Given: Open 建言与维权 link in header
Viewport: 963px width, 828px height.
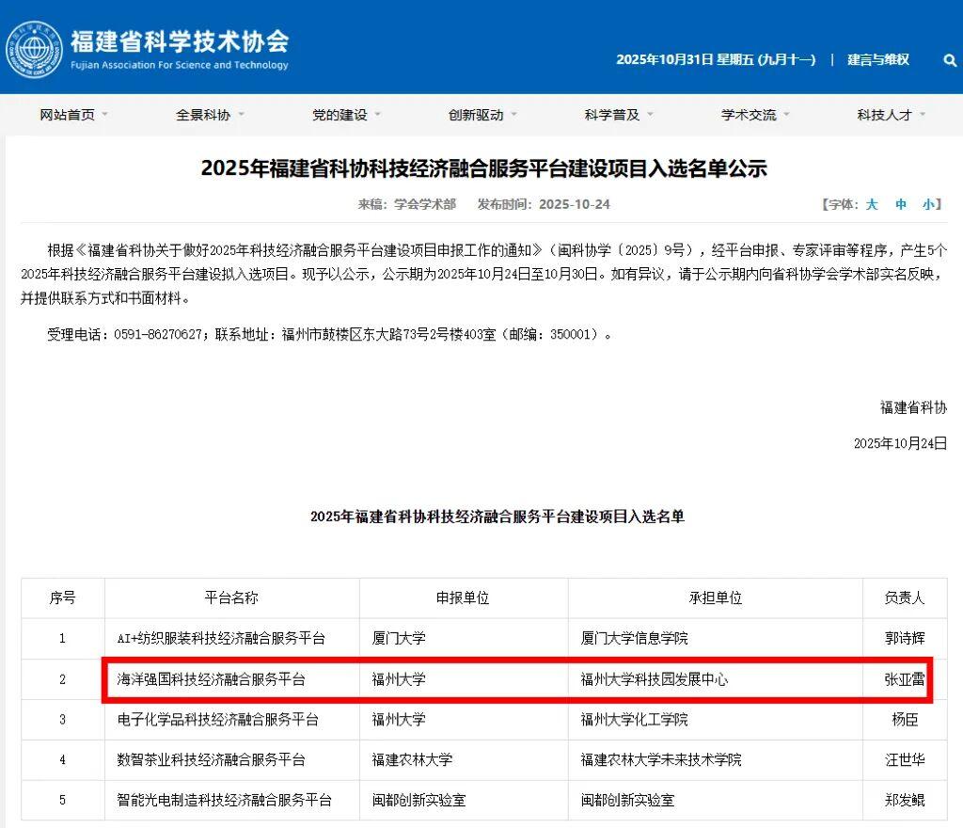Looking at the screenshot, I should 877,59.
